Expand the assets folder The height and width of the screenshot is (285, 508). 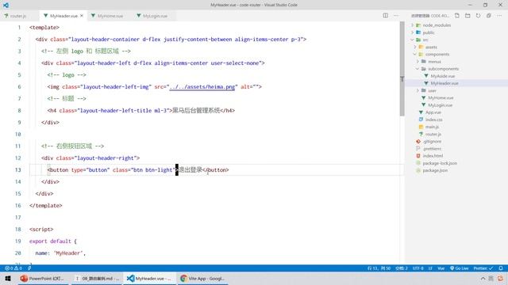431,47
